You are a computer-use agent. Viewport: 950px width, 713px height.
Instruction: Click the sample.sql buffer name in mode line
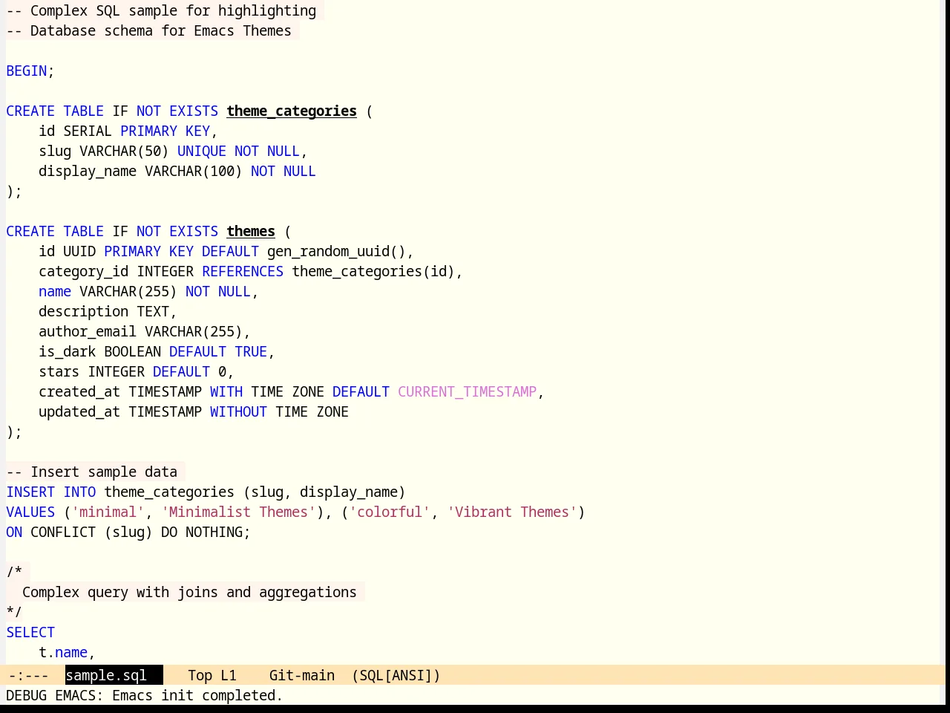click(106, 675)
